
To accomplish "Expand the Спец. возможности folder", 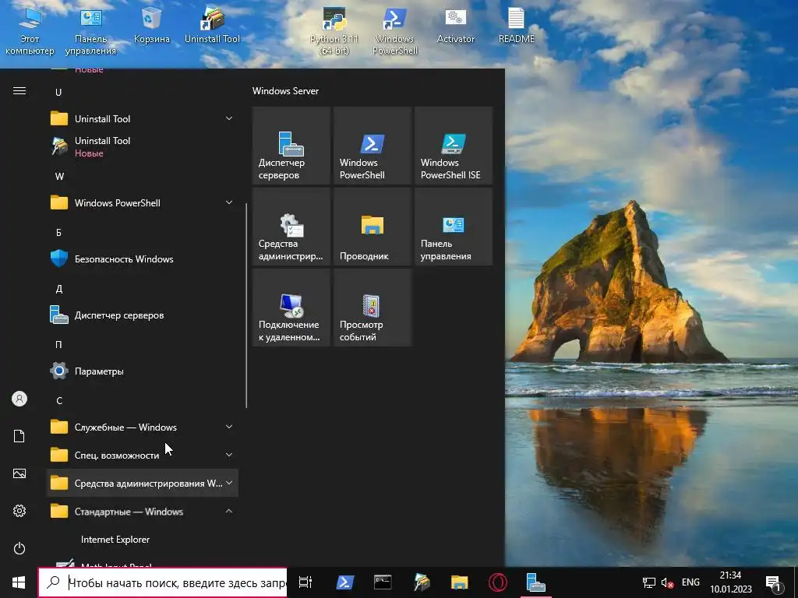I will (143, 455).
